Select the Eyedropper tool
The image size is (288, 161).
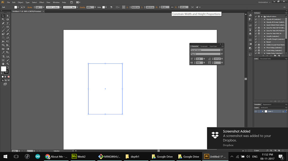click(x=3, y=53)
